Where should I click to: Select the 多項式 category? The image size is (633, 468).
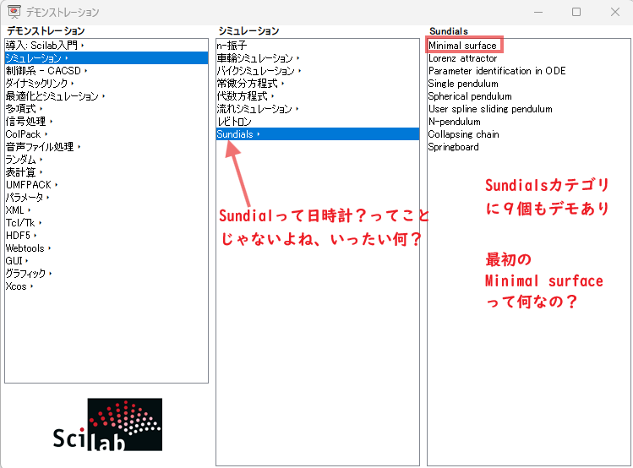[x=106, y=109]
